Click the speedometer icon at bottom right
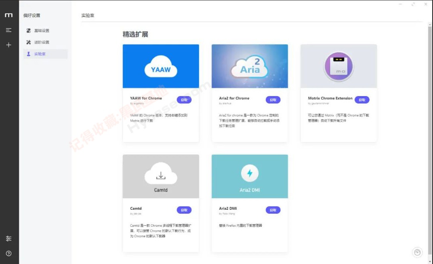This screenshot has width=433, height=264. point(417,252)
